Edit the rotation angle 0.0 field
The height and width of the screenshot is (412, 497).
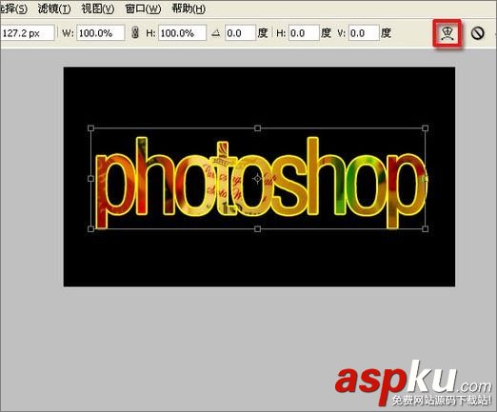tap(240, 33)
